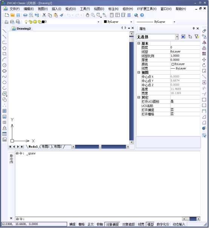The width and height of the screenshot is (209, 228).
Task: Click the 动态输入 status button
Action: tap(179, 224)
